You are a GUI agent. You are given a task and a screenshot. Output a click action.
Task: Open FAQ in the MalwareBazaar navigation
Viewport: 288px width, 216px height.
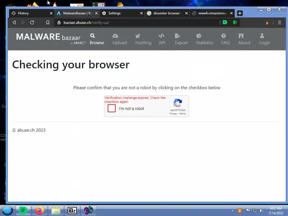tap(225, 39)
